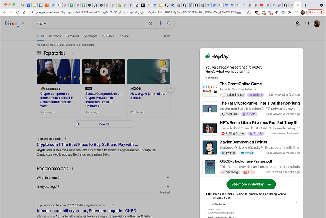326x218 pixels.
Task: Reload the page with the refresh icon
Action: [18, 12]
